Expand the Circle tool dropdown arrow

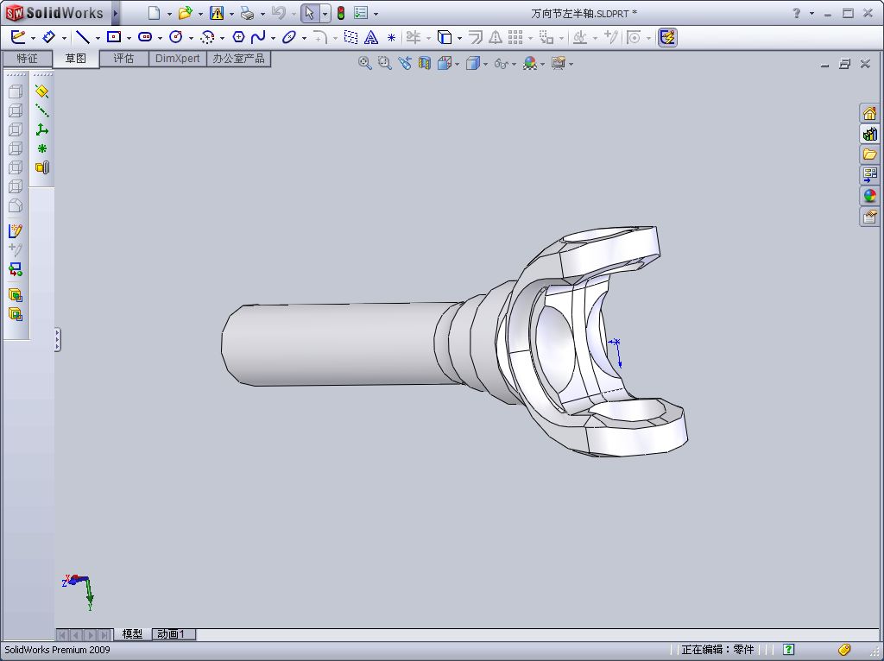click(191, 38)
